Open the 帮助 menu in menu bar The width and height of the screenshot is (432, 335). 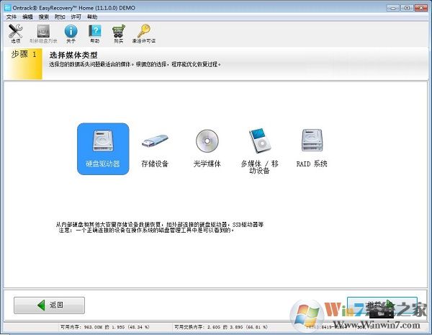point(92,16)
